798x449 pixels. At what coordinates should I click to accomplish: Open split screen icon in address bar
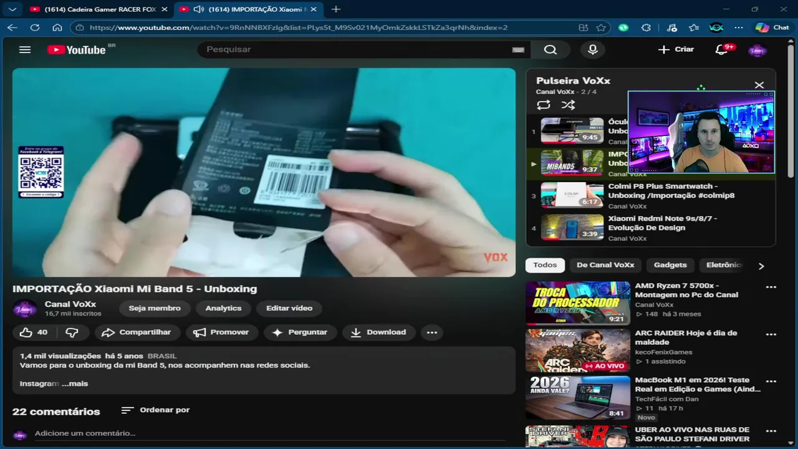[x=584, y=27]
